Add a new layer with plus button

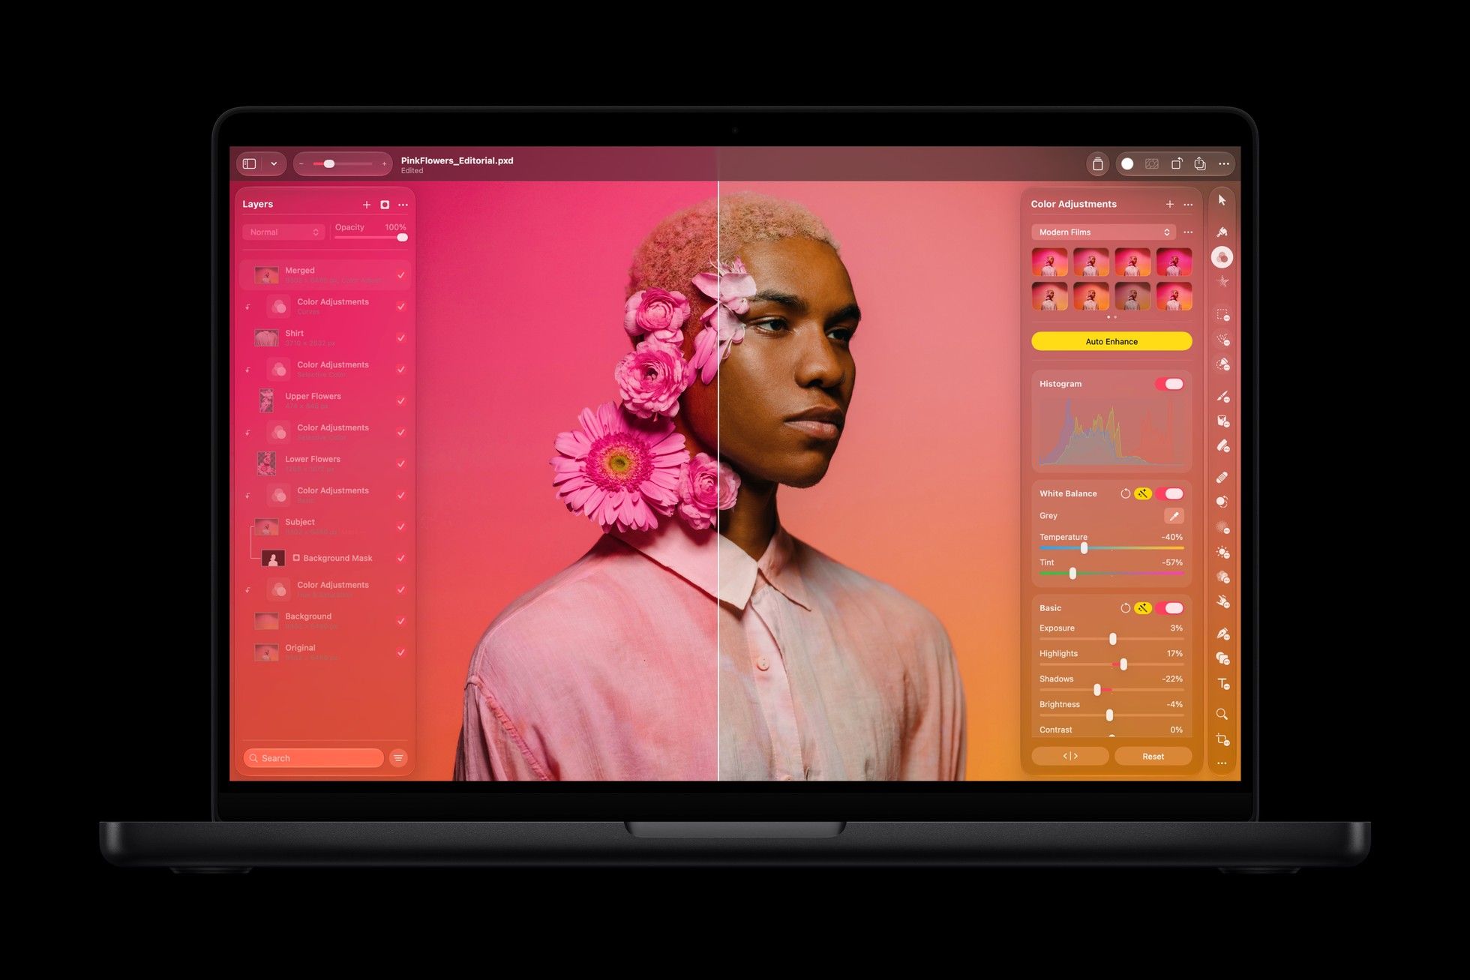[x=367, y=205]
